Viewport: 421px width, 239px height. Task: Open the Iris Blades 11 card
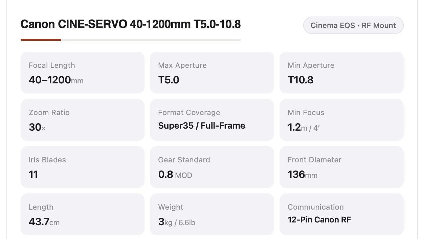(82, 167)
